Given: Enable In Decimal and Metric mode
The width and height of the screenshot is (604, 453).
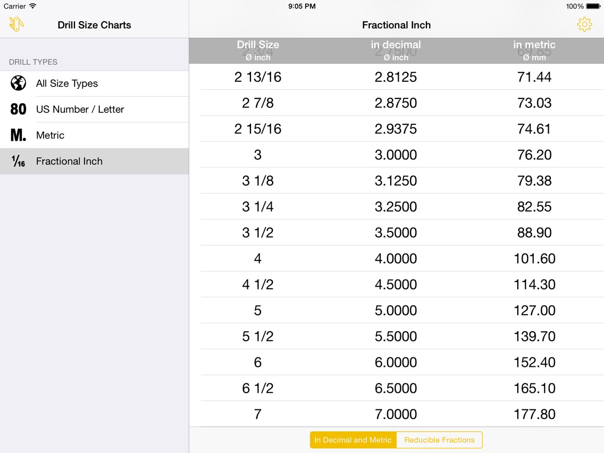Looking at the screenshot, I should [x=353, y=440].
